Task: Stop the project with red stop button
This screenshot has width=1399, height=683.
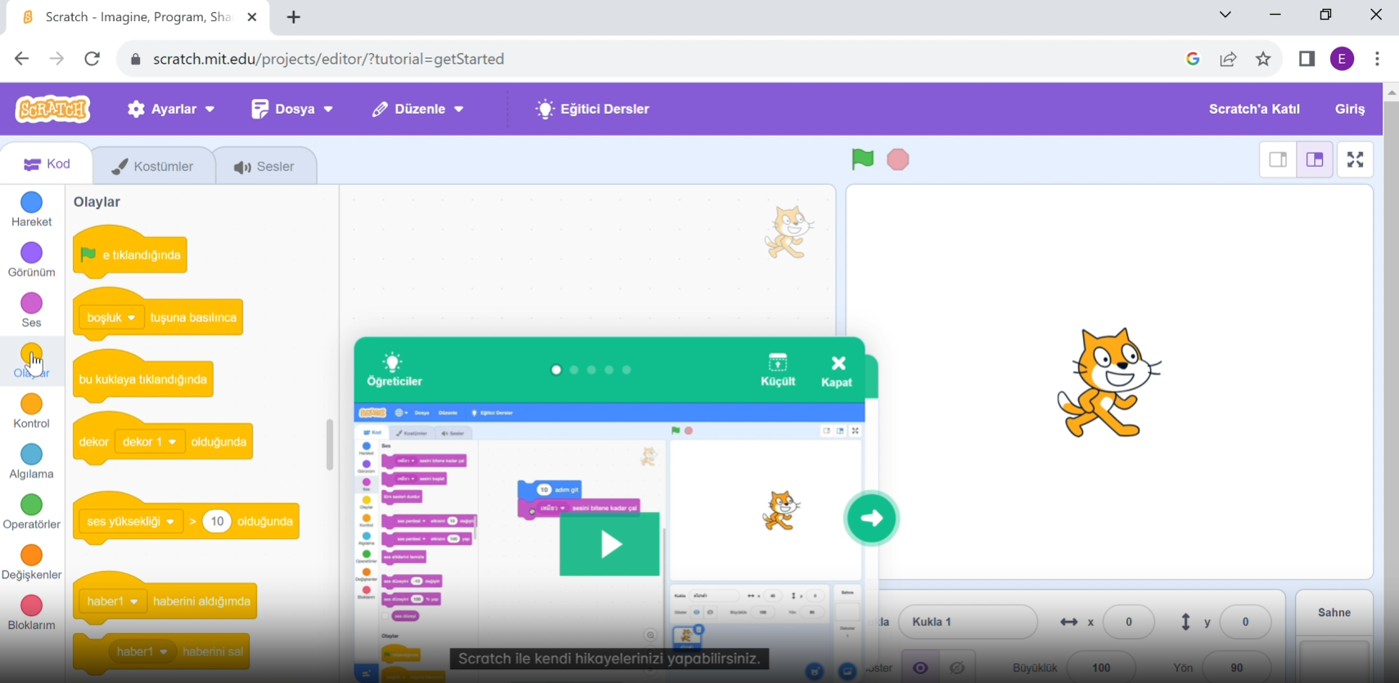Action: click(898, 160)
